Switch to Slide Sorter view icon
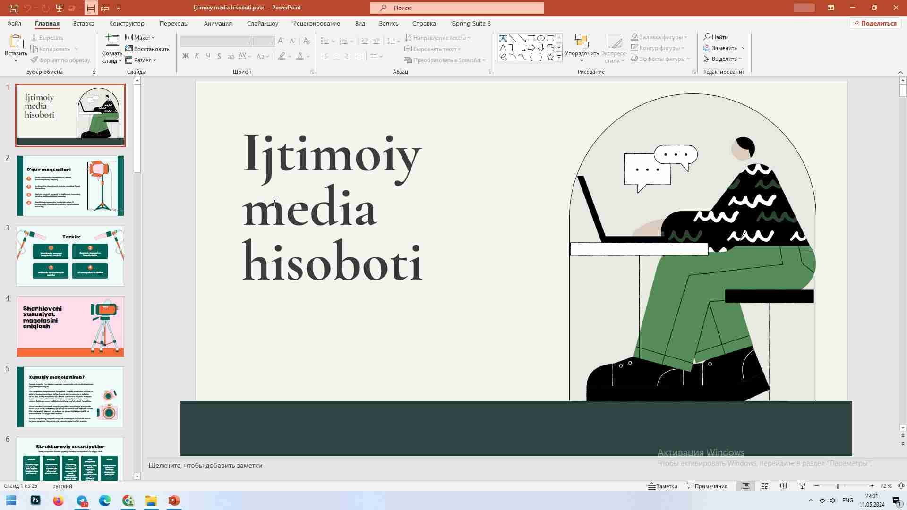Screen dimensions: 907x510 [x=765, y=486]
